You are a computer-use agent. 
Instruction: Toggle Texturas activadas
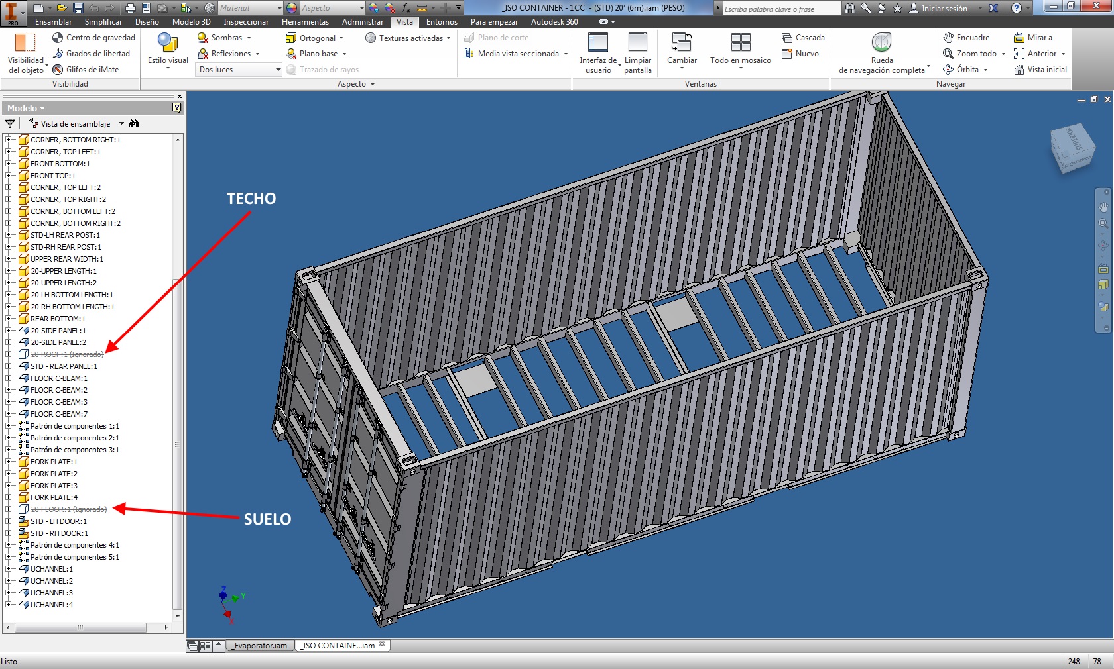pos(407,38)
